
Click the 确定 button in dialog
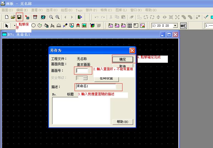pyautogui.click(x=122, y=59)
